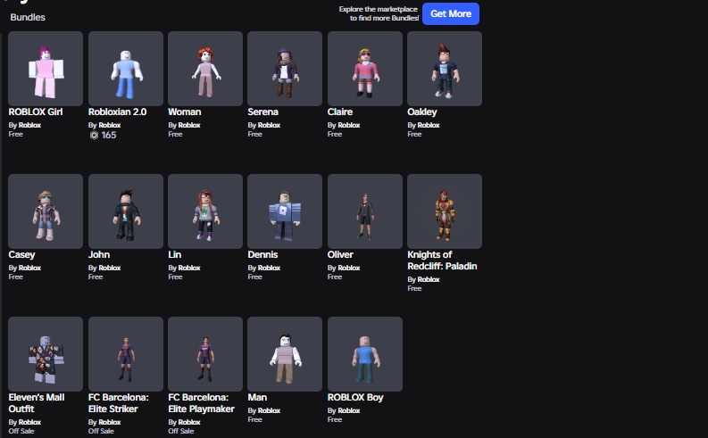
Task: Click the Robux icon under Robloxian 2.0
Action: point(94,136)
